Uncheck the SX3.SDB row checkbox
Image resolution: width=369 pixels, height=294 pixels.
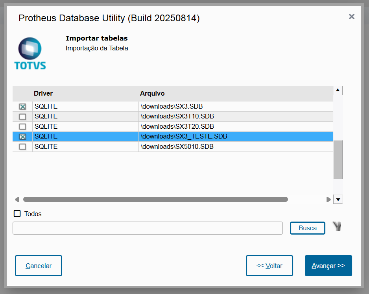23,107
